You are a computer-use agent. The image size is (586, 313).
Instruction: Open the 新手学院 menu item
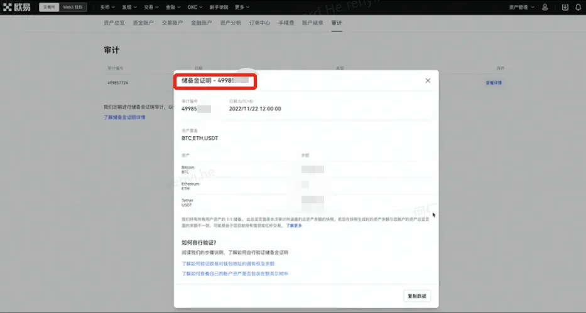click(x=219, y=7)
